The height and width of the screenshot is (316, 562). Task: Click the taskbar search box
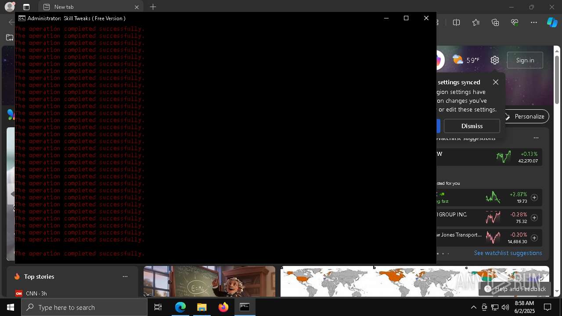click(84, 307)
